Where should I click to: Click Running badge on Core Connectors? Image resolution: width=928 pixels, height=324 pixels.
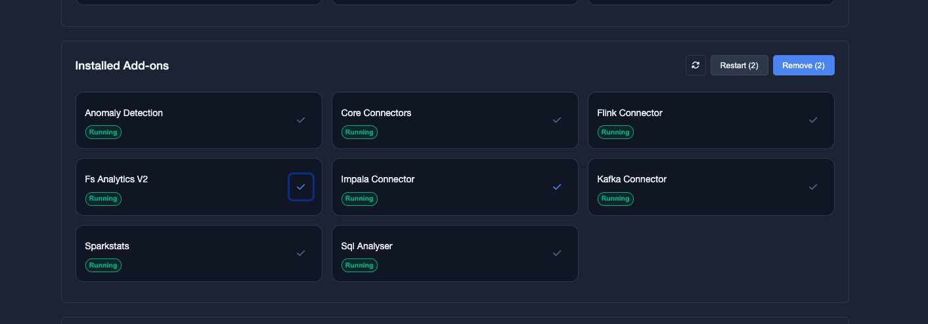(359, 132)
